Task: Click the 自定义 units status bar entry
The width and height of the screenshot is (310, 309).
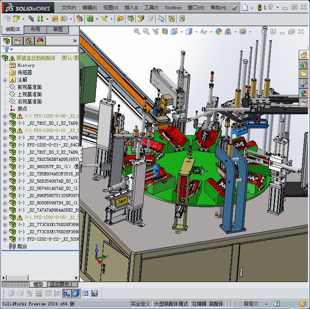Action: [x=250, y=304]
